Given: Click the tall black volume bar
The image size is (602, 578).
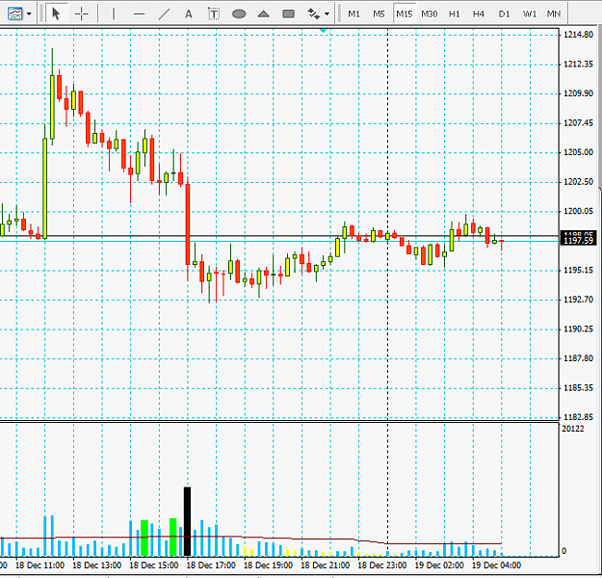Looking at the screenshot, I should point(187,521).
